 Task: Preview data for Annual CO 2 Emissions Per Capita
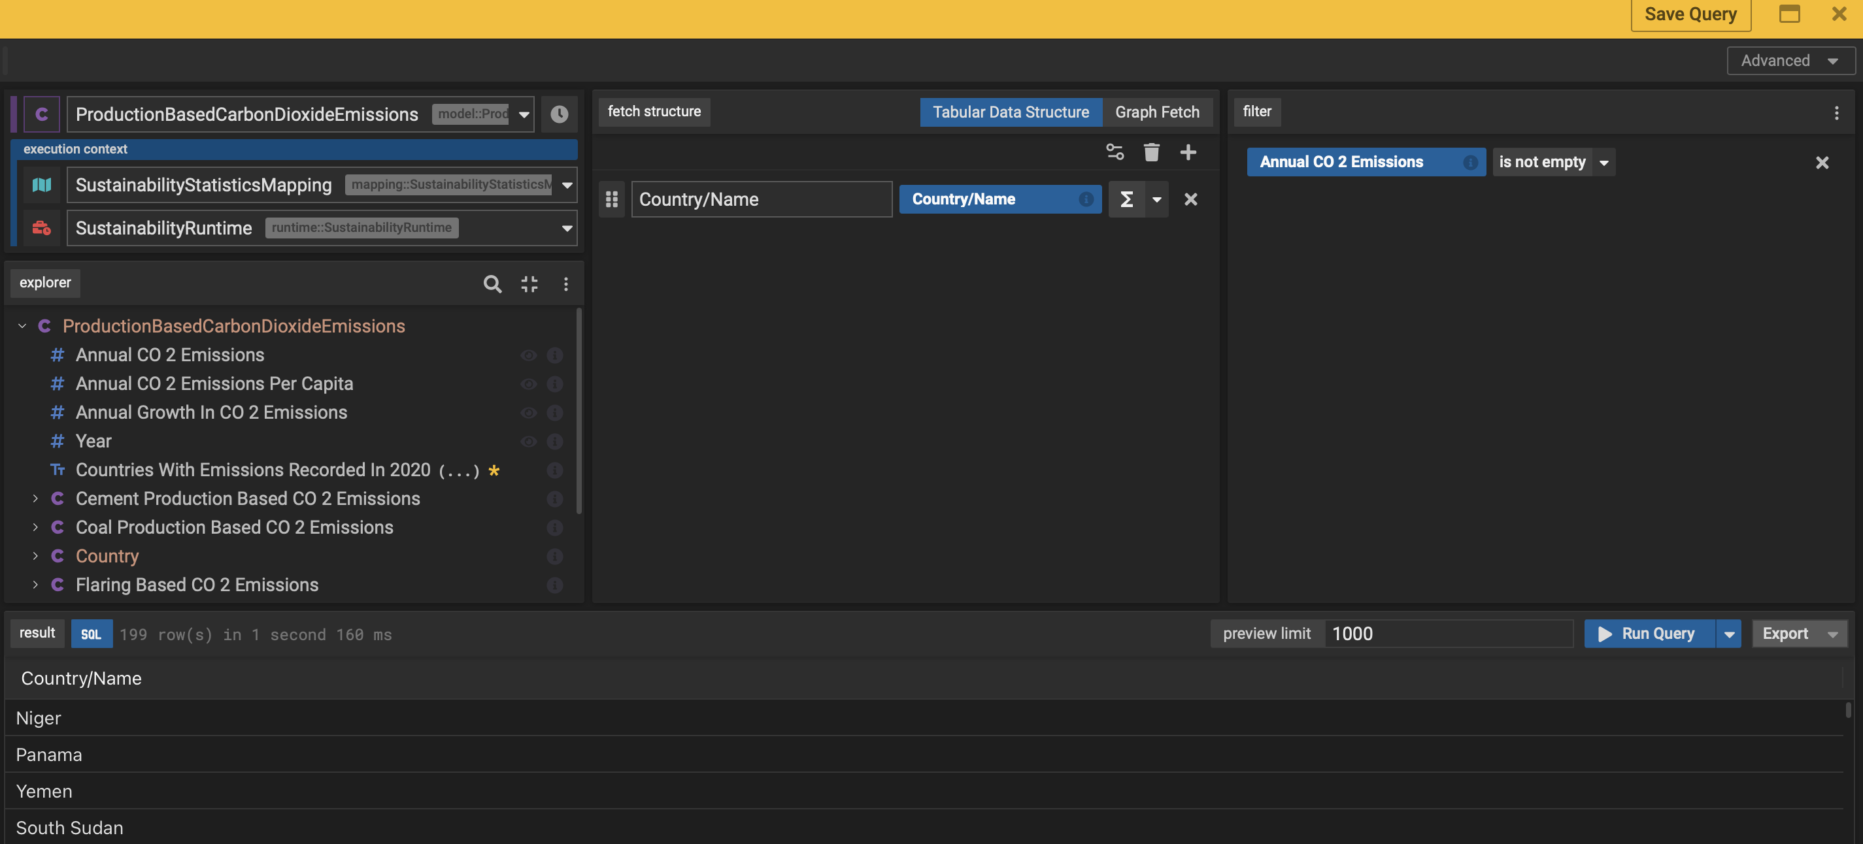(x=529, y=384)
